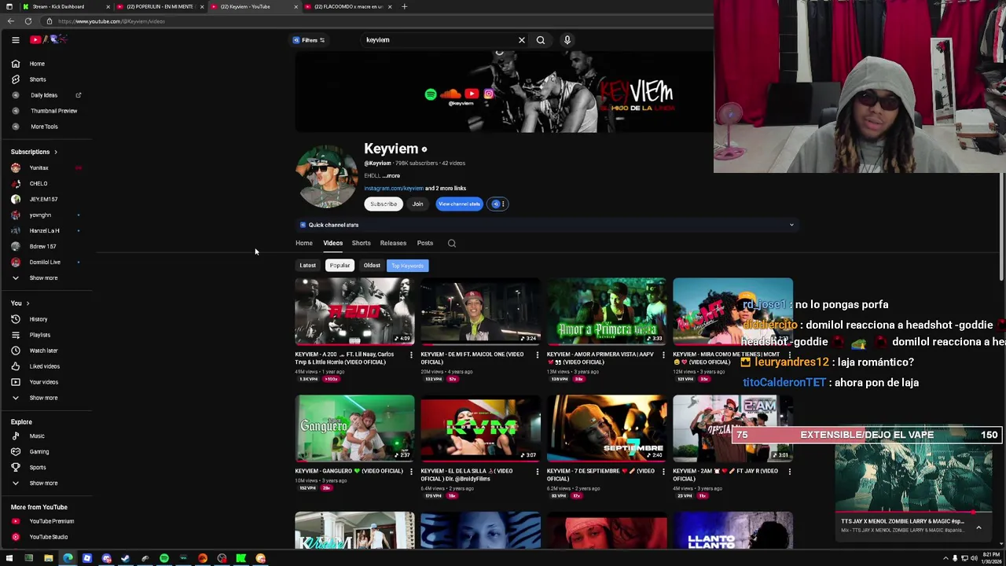This screenshot has width=1006, height=566.
Task: Open Your videos in the sidebar
Action: pyautogui.click(x=43, y=382)
